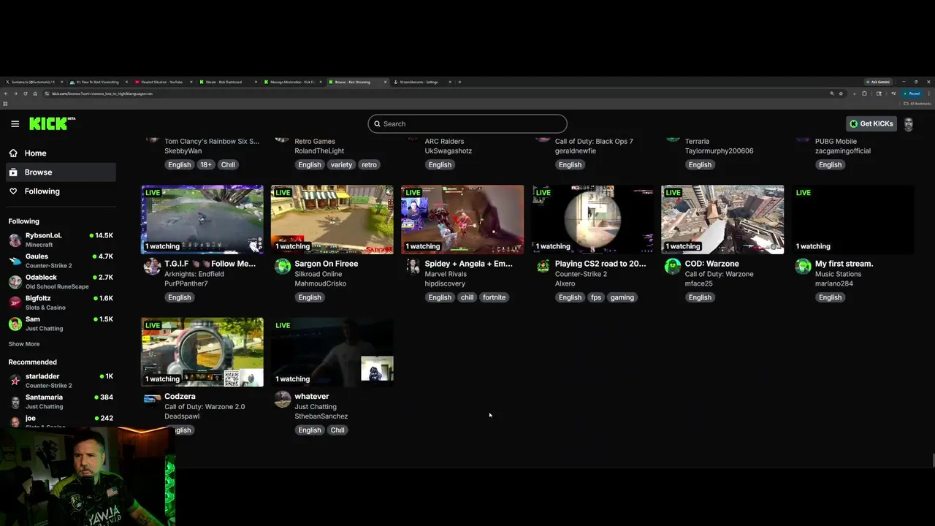The image size is (935, 526).
Task: Click the KICK logo
Action: (52, 123)
